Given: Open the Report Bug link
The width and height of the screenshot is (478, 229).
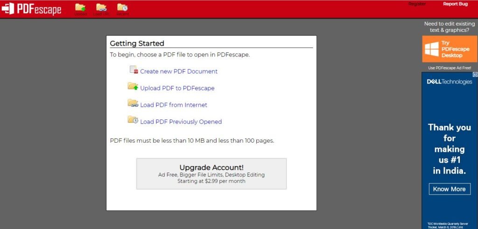Looking at the screenshot, I should click(x=456, y=4).
